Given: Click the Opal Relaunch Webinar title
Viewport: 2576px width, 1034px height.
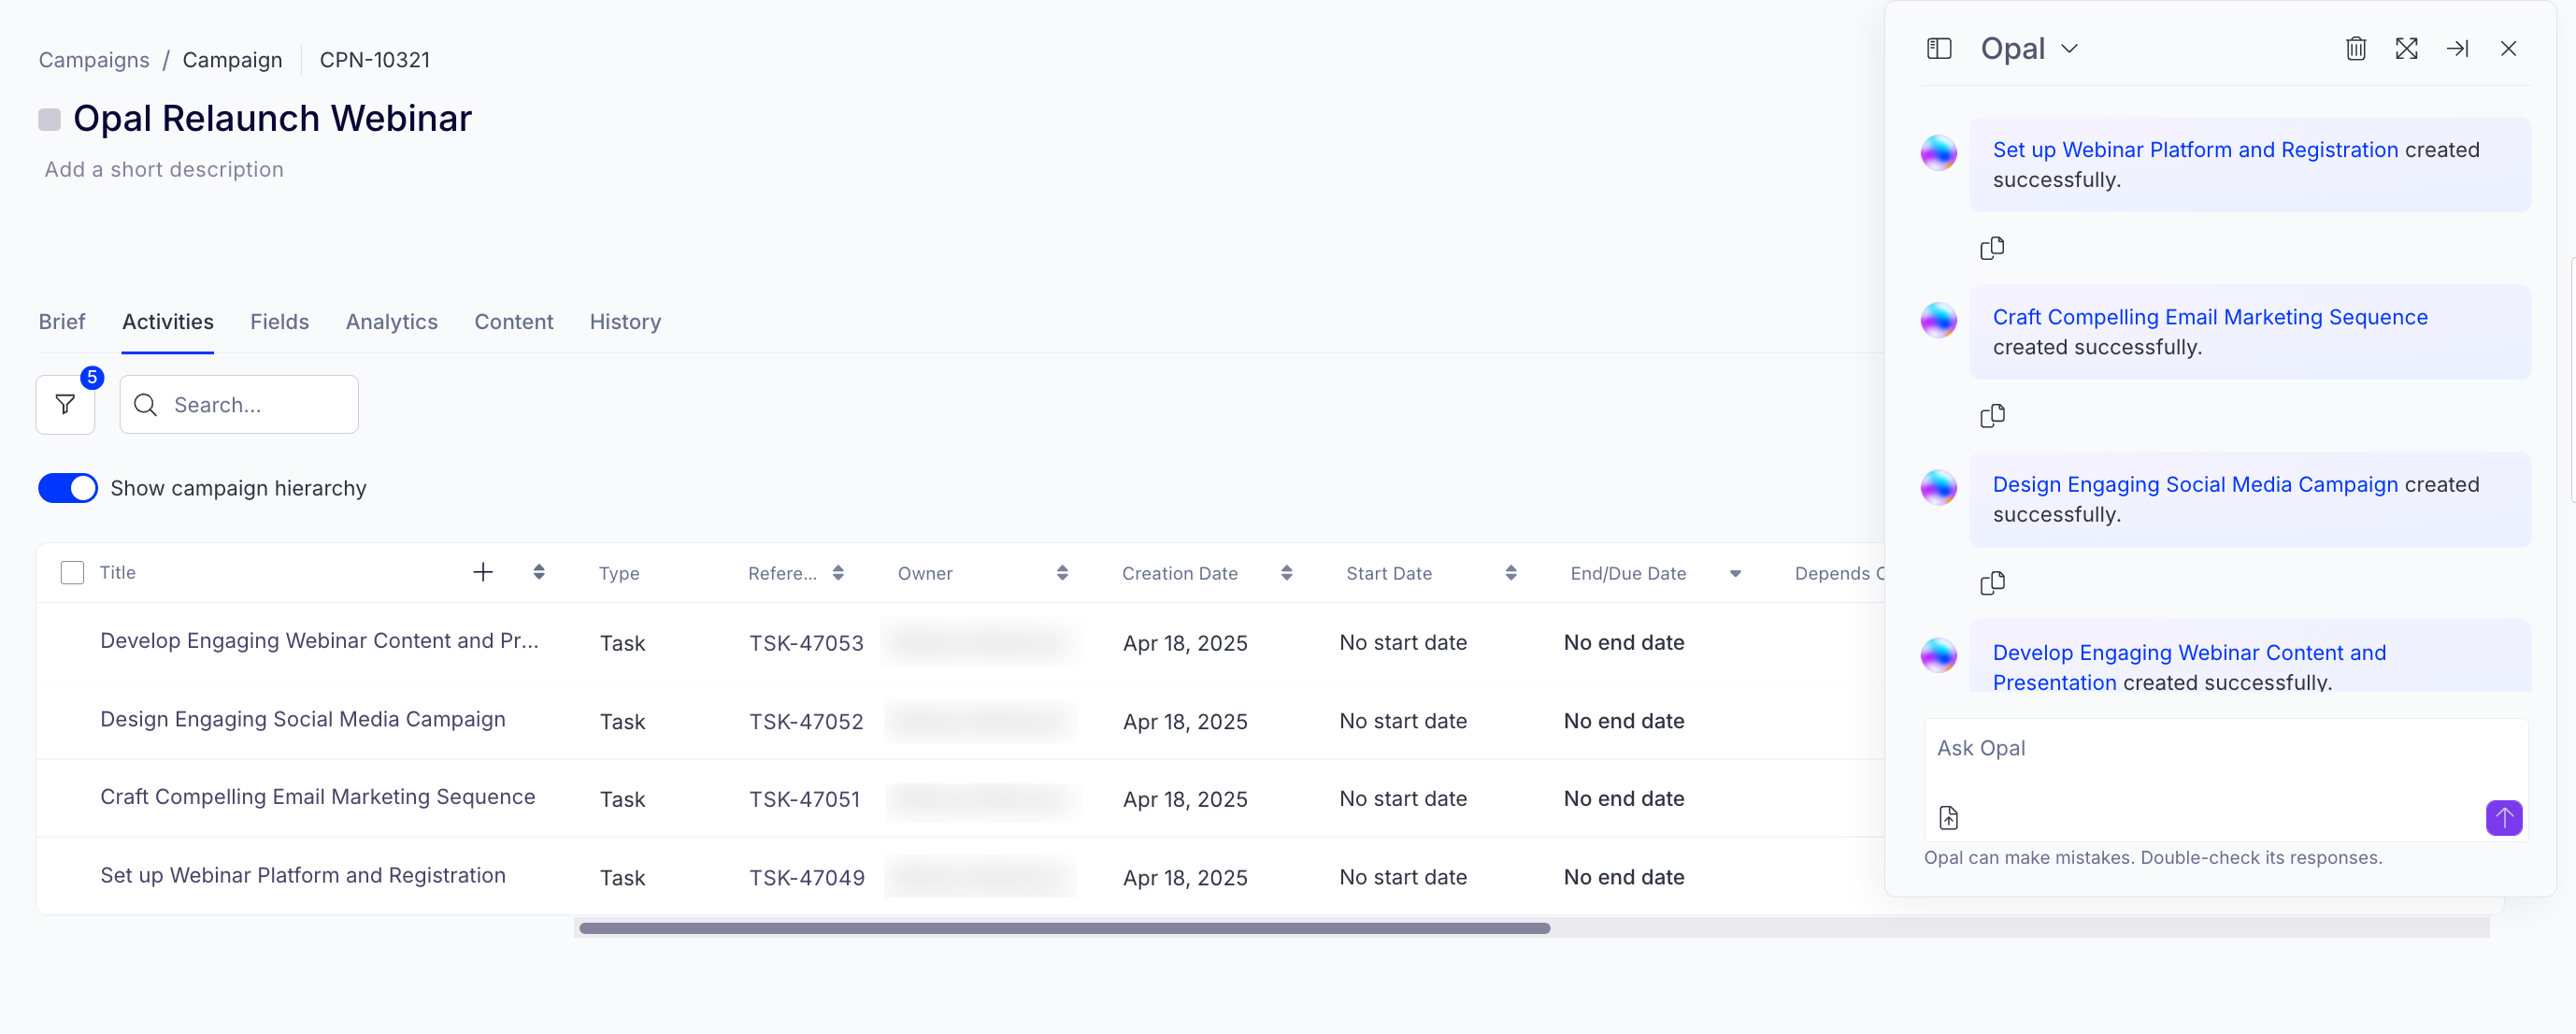Looking at the screenshot, I should click(x=272, y=119).
